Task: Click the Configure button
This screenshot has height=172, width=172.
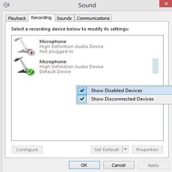Action: click(27, 149)
